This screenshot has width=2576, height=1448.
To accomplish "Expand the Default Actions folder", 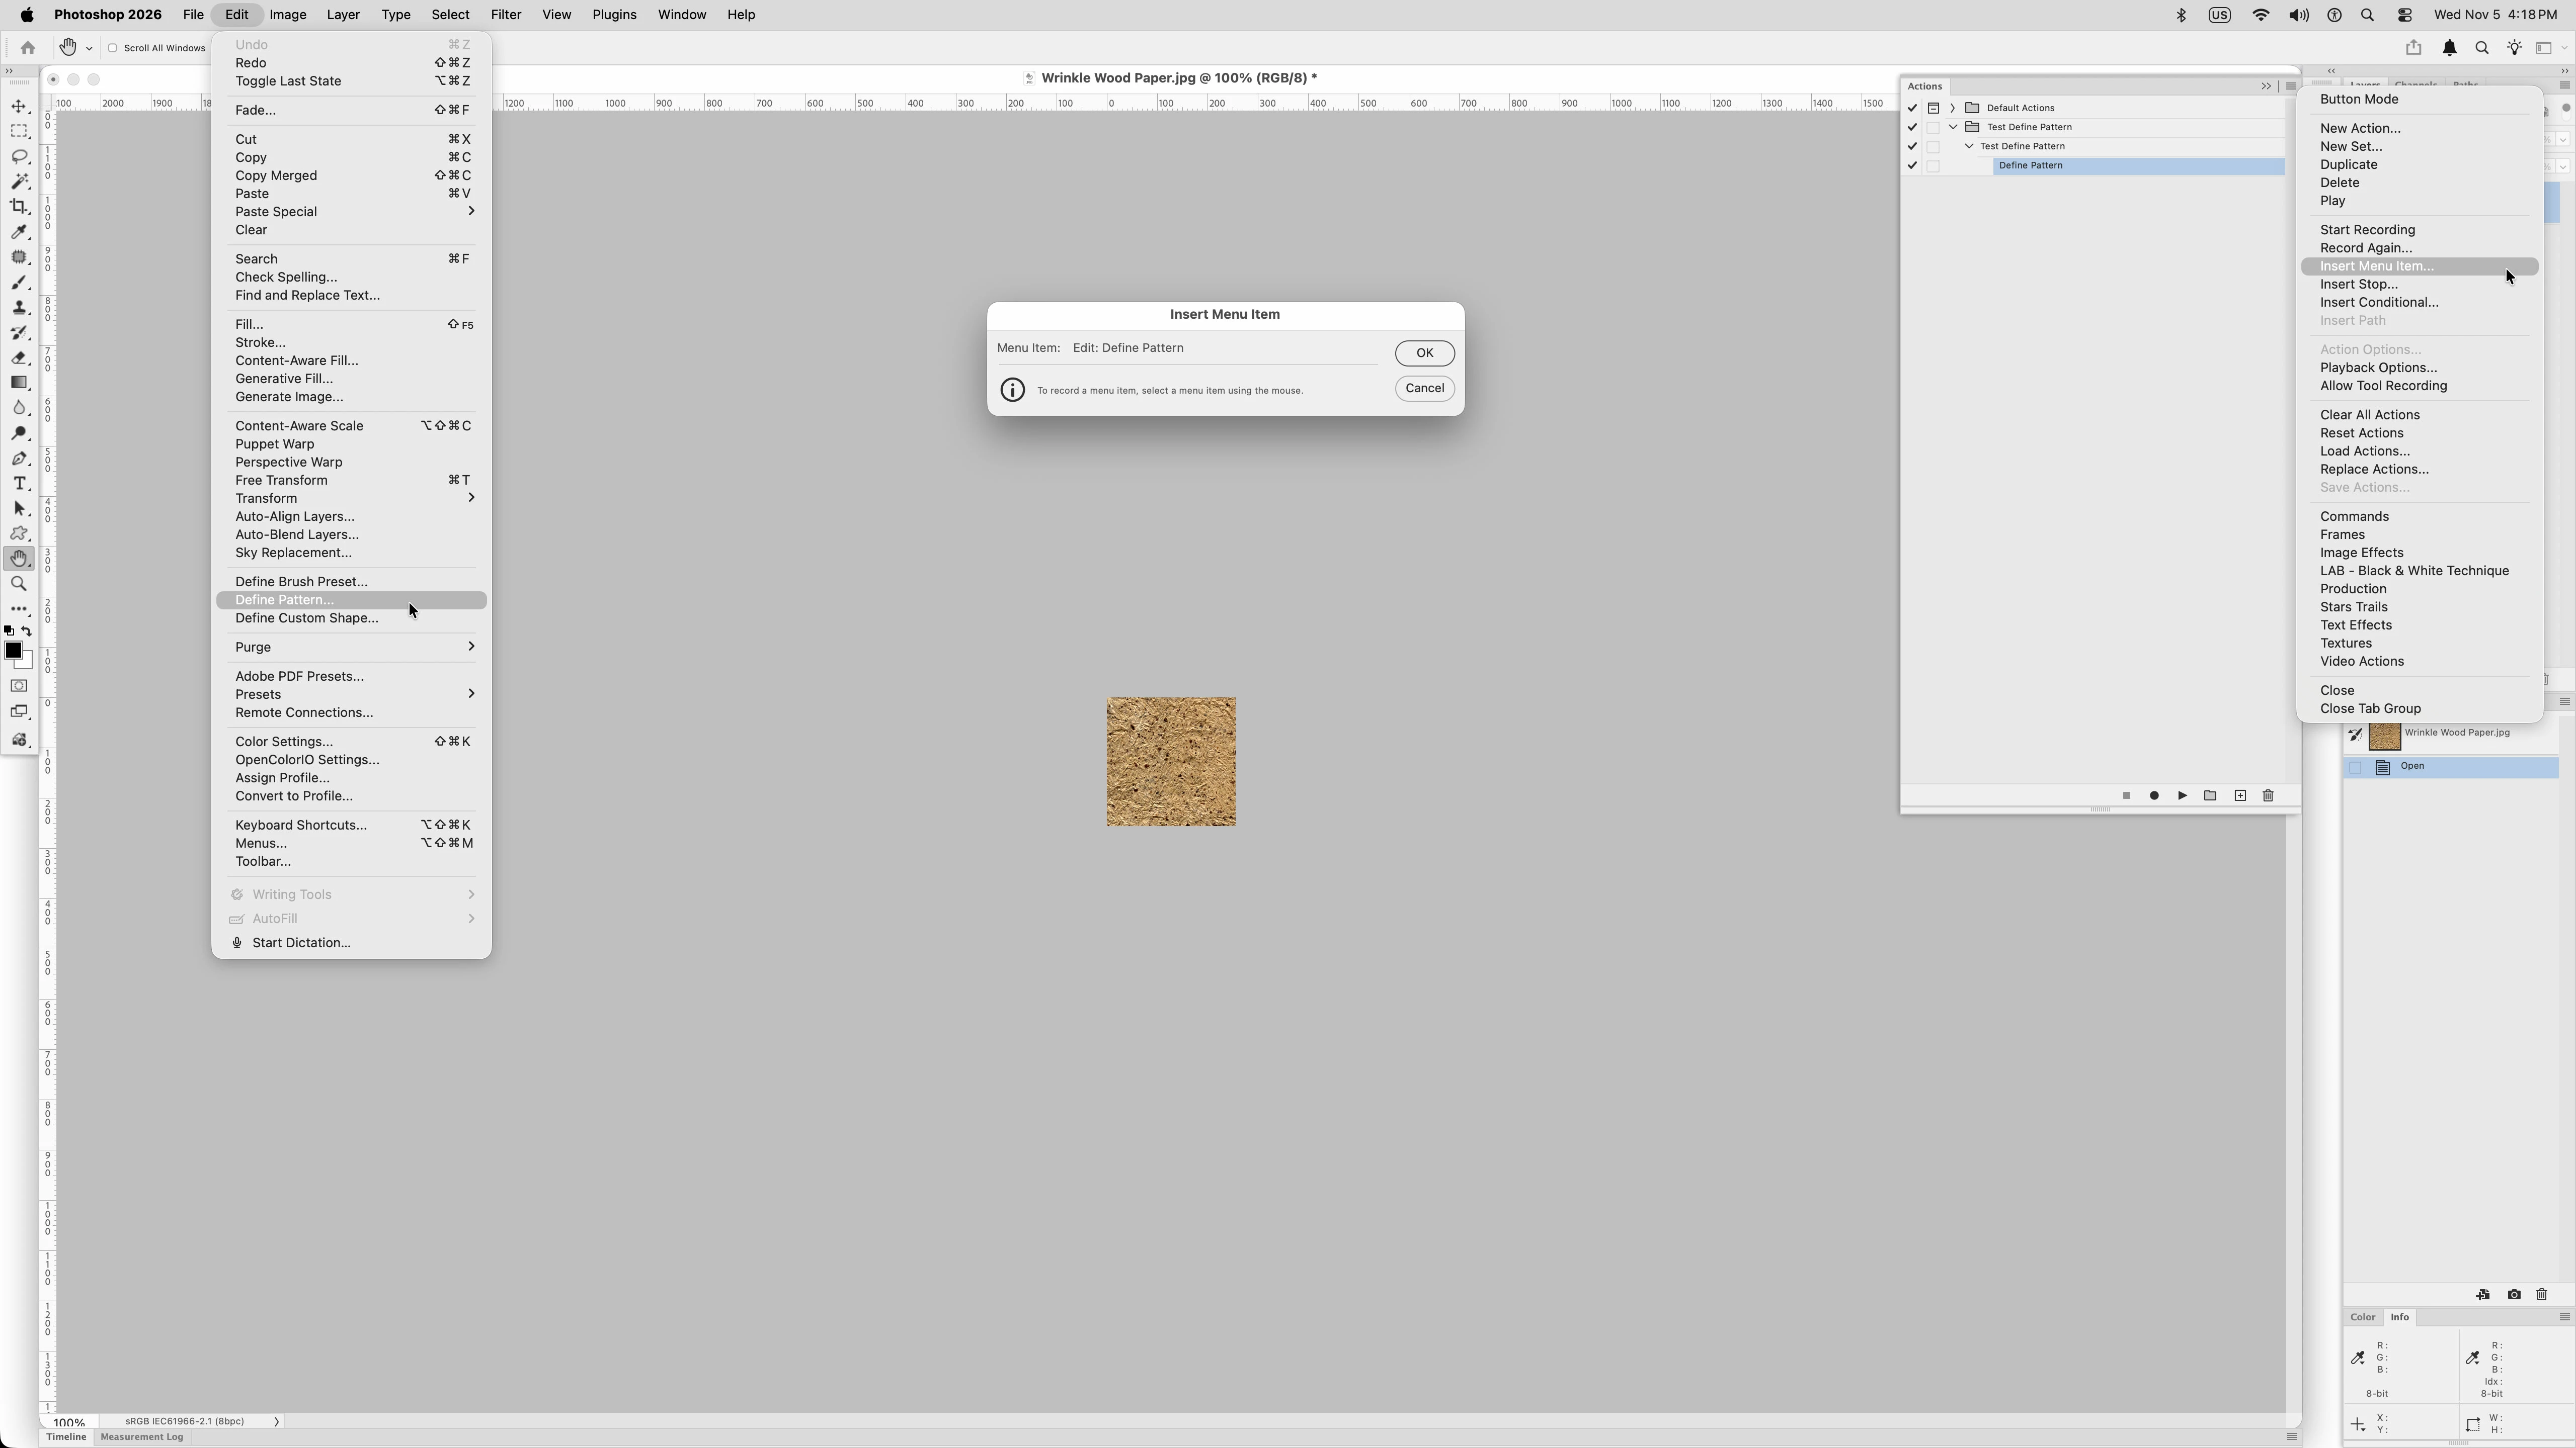I will [1952, 108].
